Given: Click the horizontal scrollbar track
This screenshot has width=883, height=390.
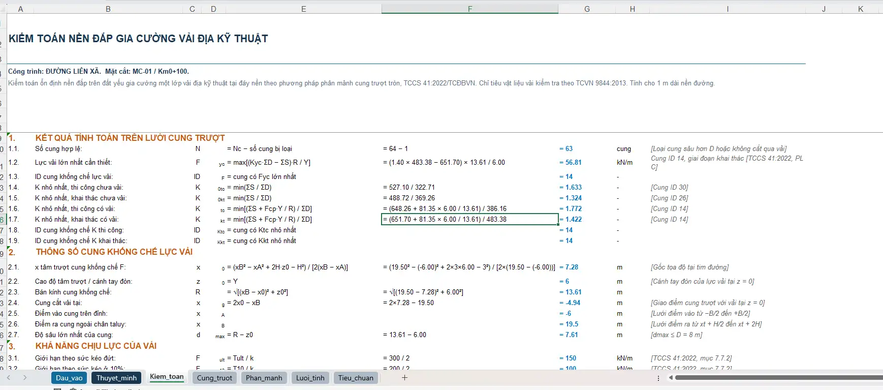Looking at the screenshot, I should tap(778, 378).
